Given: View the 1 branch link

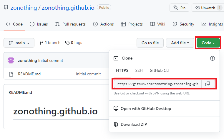Looking at the screenshot, I should click(50, 43).
